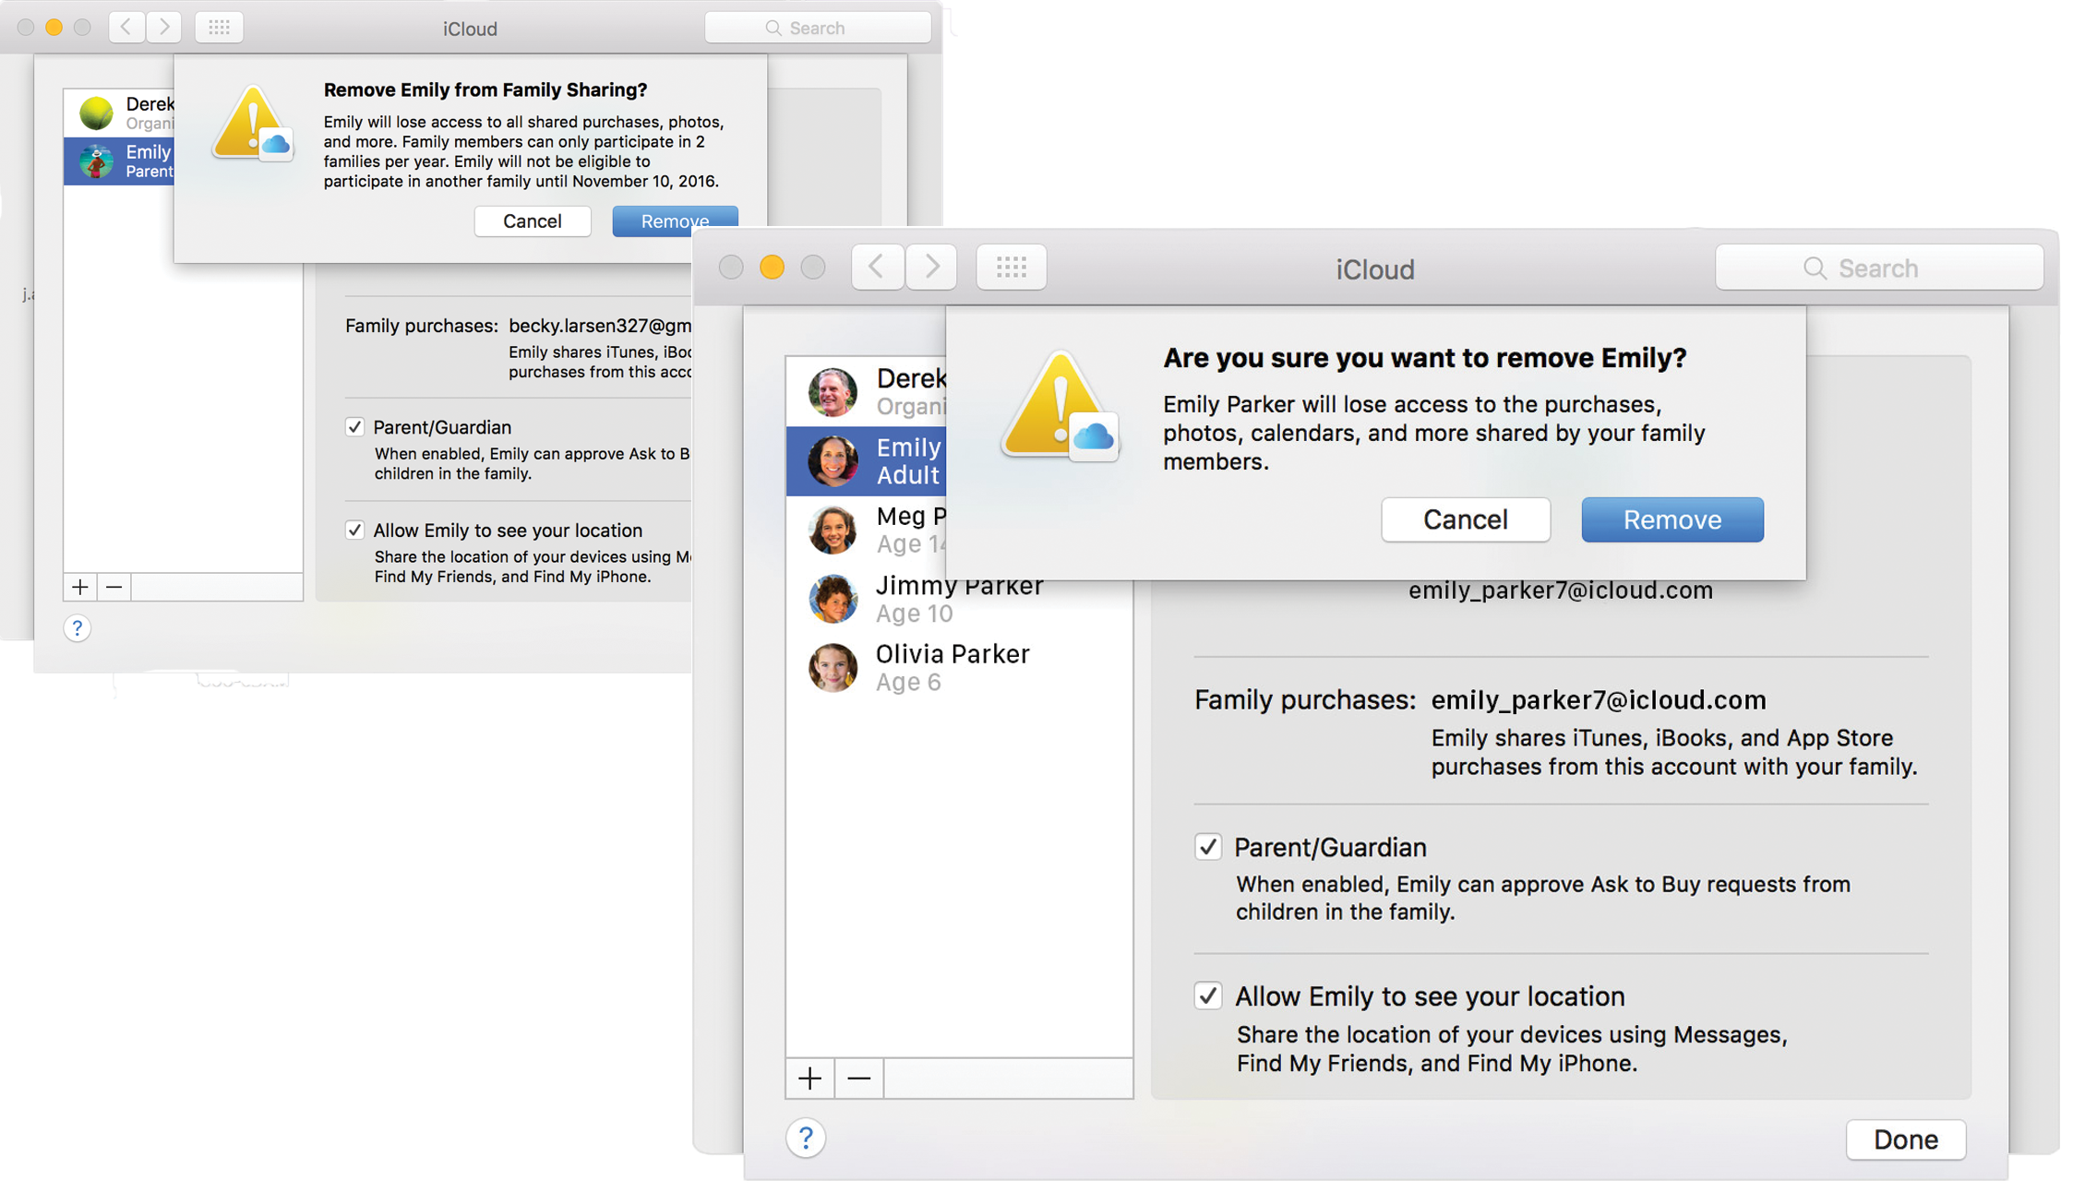
Task: Select Olivia Parker in the family list
Action: click(959, 667)
